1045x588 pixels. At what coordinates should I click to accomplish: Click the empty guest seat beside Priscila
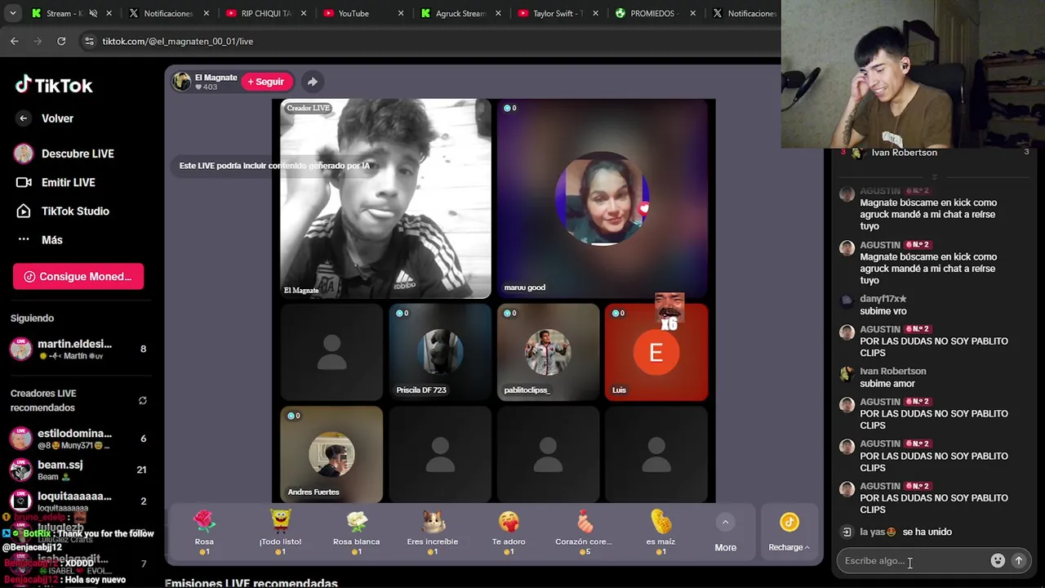coord(331,352)
